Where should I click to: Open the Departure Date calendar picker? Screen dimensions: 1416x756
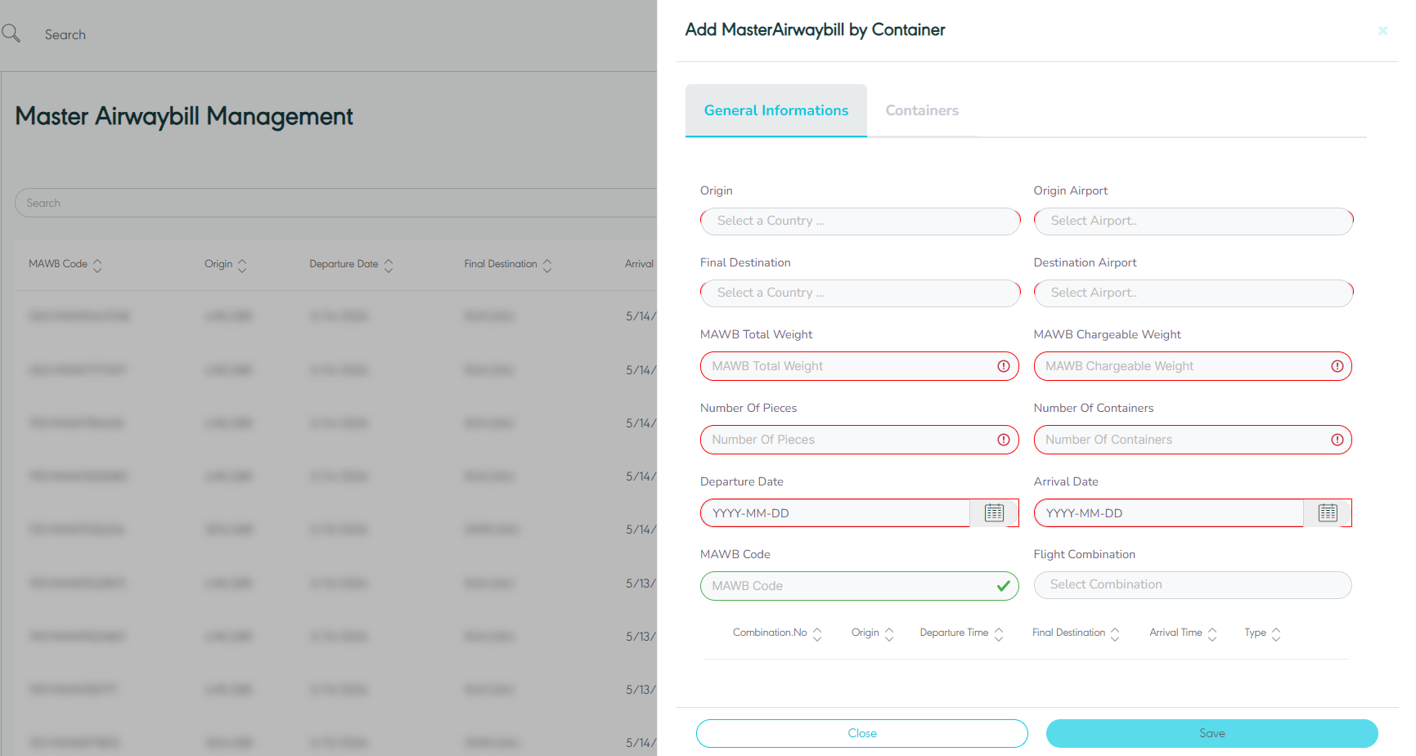994,513
